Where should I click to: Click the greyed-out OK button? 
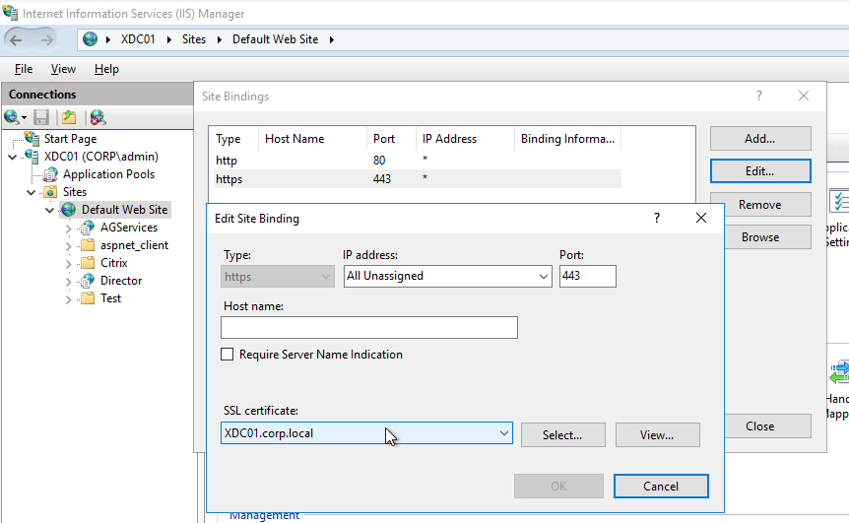coord(558,486)
